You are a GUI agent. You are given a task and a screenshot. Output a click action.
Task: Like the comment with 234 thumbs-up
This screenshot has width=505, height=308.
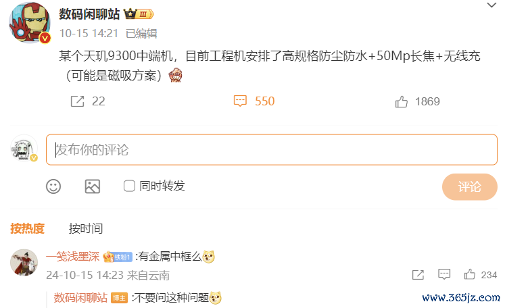pos(470,274)
